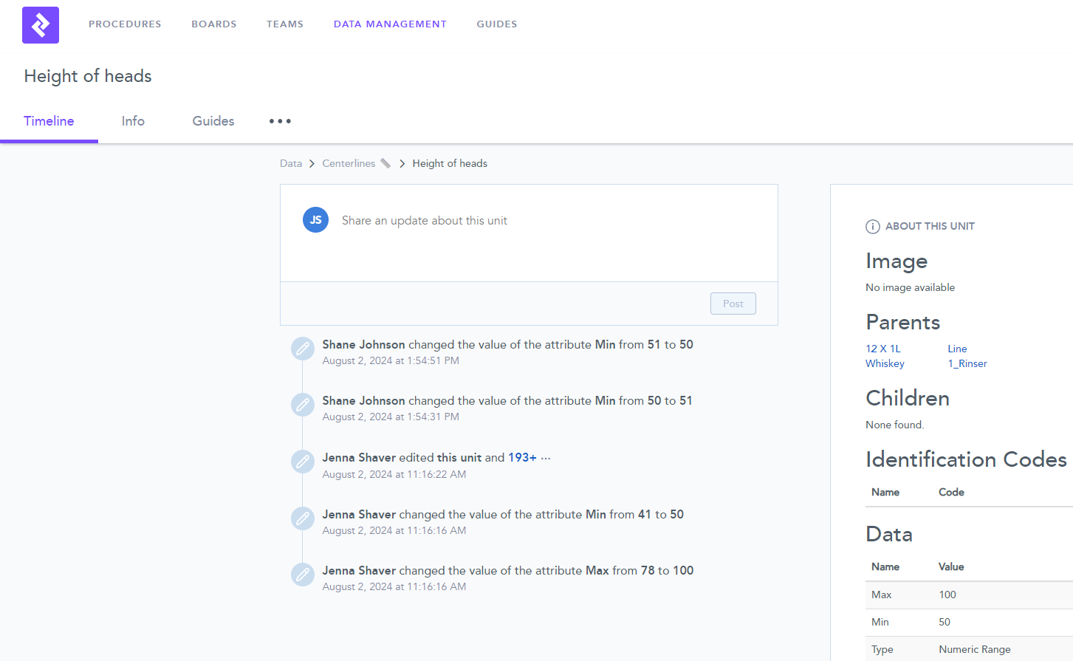Go to Centerlines in the breadcrumb
The height and width of the screenshot is (661, 1073).
(x=349, y=163)
